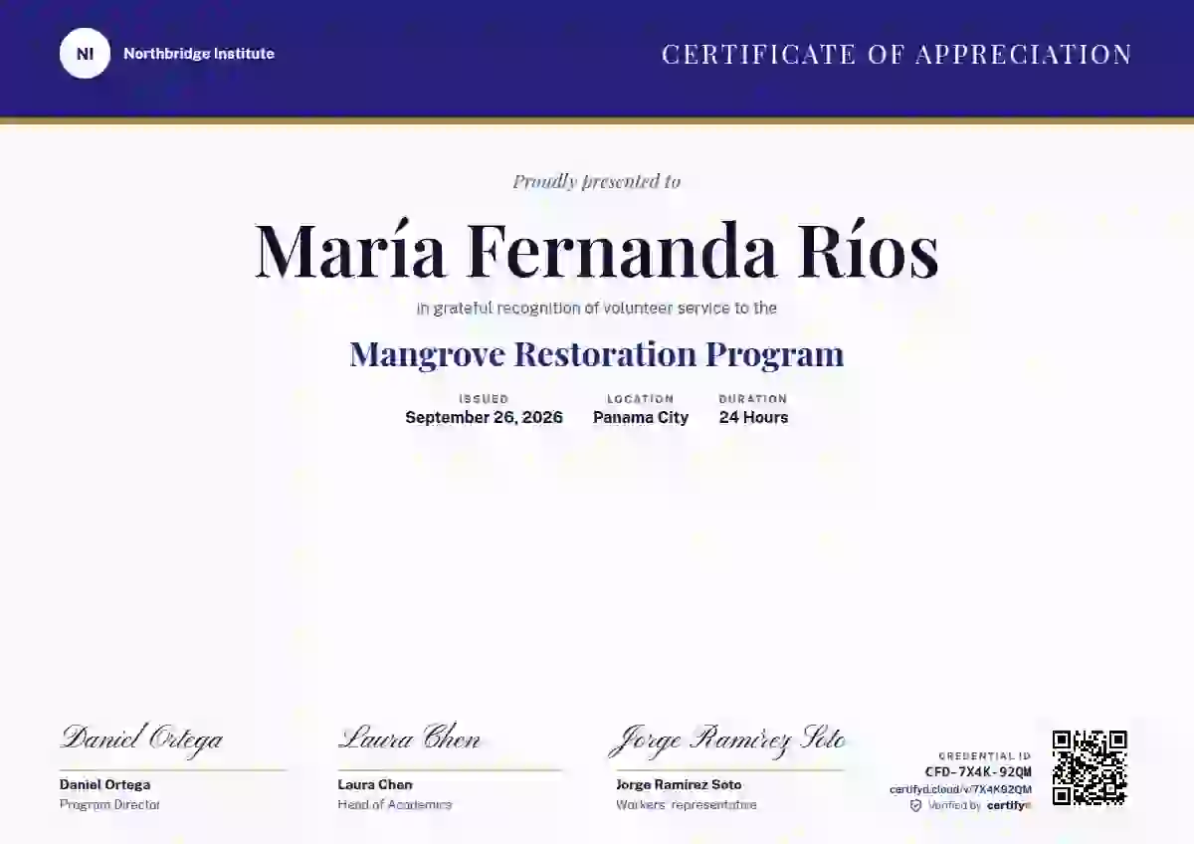Click the Panama City value
The width and height of the screenshot is (1194, 844).
[x=641, y=417]
